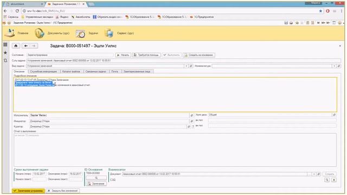347x195 pixels.
Task: Click the save icon in the 1C top toolbar
Action: [x=286, y=23]
